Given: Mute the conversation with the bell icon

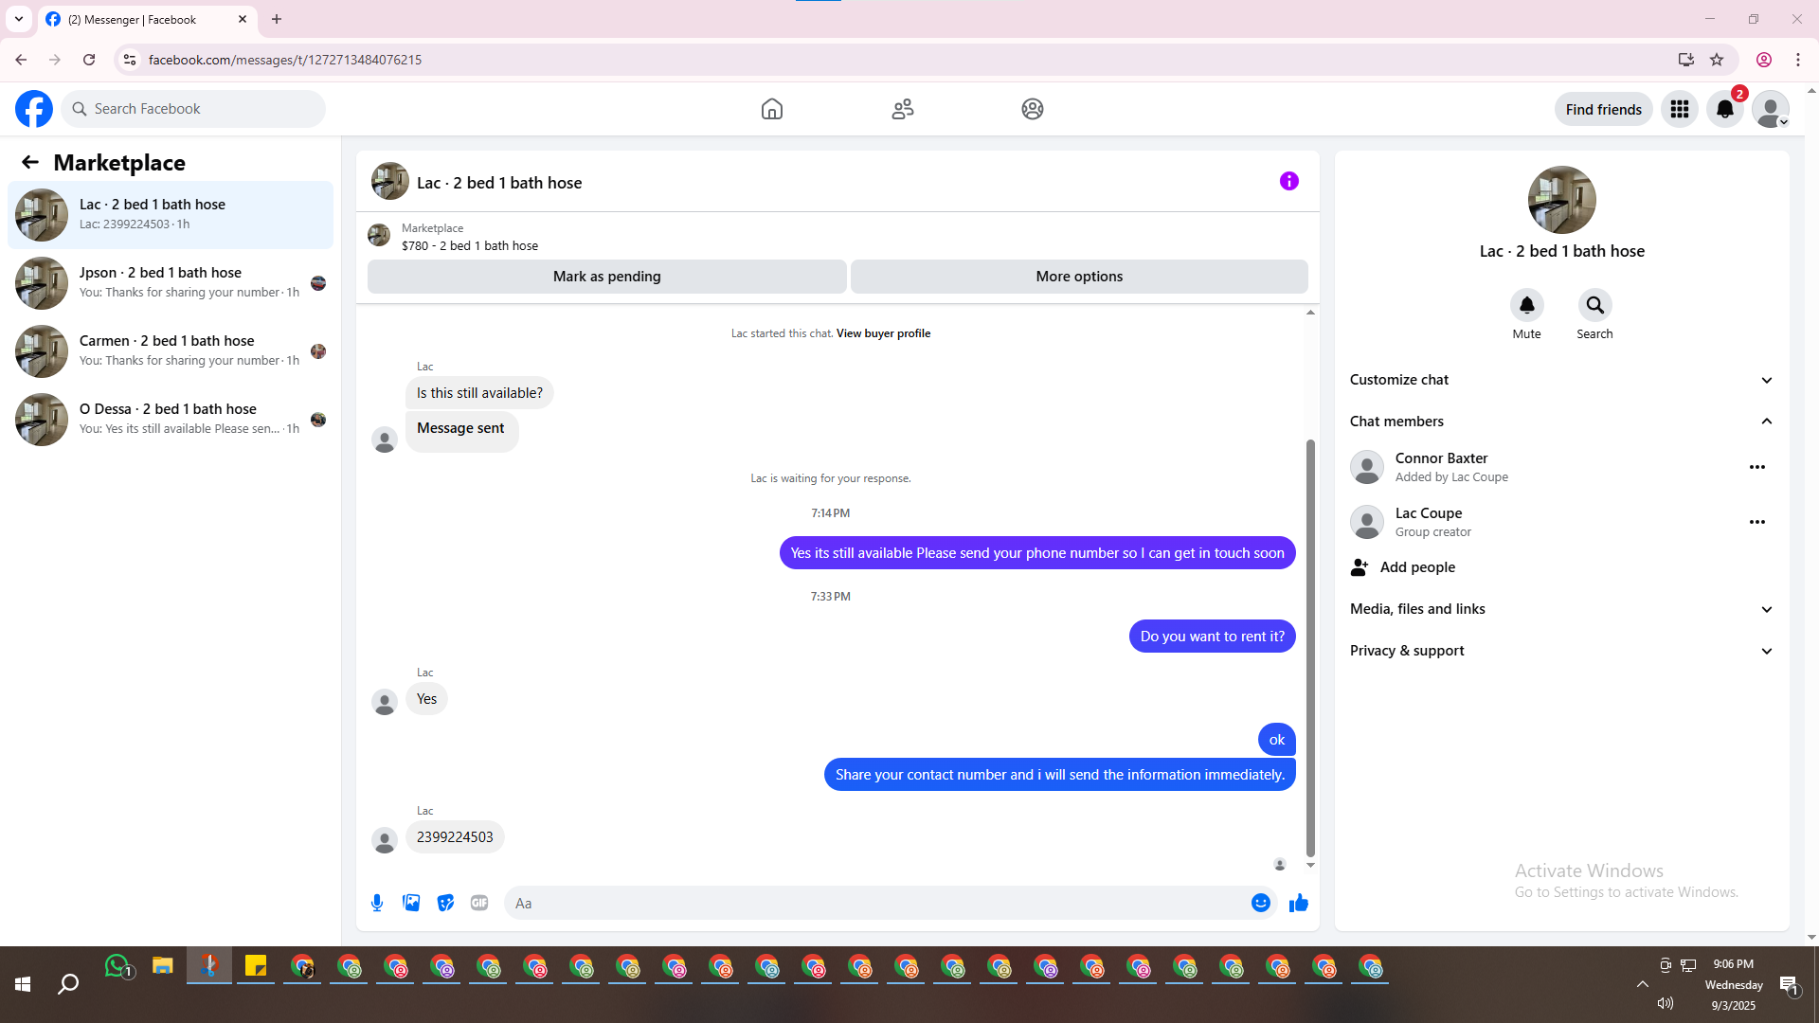Looking at the screenshot, I should coord(1527,305).
